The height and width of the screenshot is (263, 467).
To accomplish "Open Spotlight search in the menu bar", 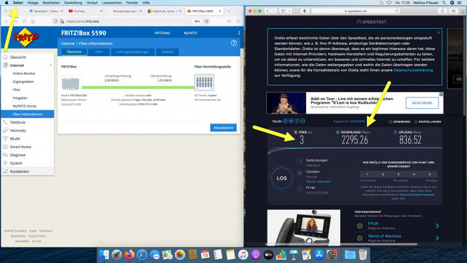I will [444, 3].
